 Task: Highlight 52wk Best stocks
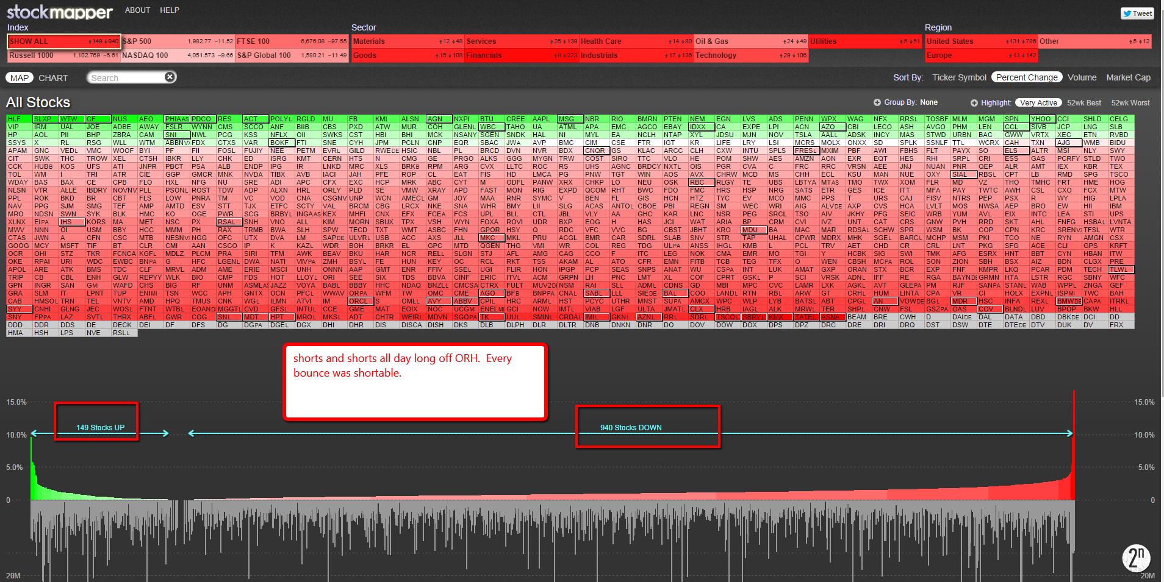point(1084,103)
